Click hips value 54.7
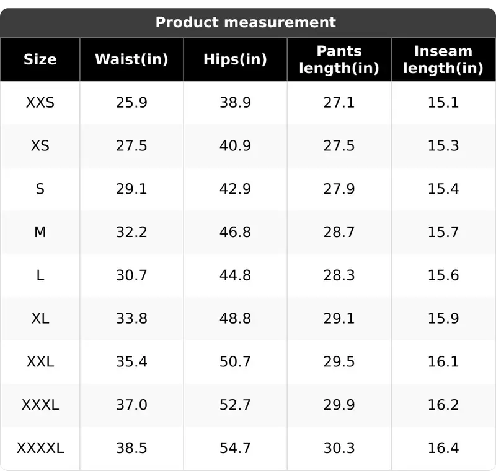This screenshot has width=496, height=471. click(x=236, y=448)
